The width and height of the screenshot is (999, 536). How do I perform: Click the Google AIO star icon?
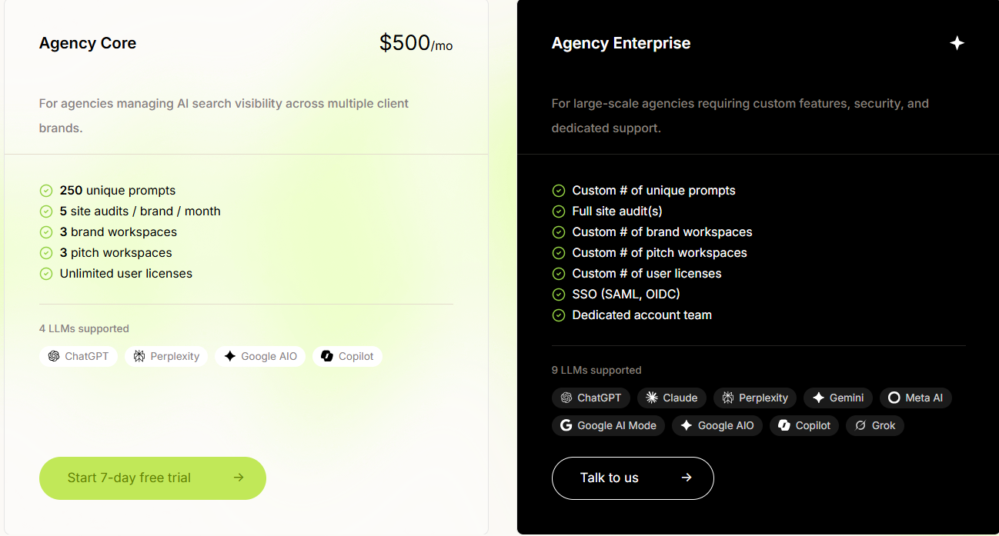(x=229, y=355)
